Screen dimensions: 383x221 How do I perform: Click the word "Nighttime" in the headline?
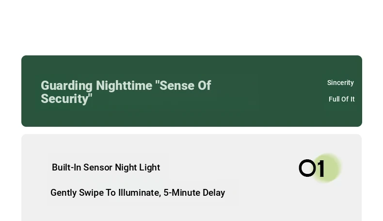[x=124, y=86]
